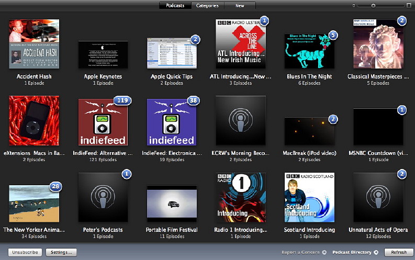Click the 38 unplayed badge on IndieFeed Electronica

pyautogui.click(x=193, y=100)
